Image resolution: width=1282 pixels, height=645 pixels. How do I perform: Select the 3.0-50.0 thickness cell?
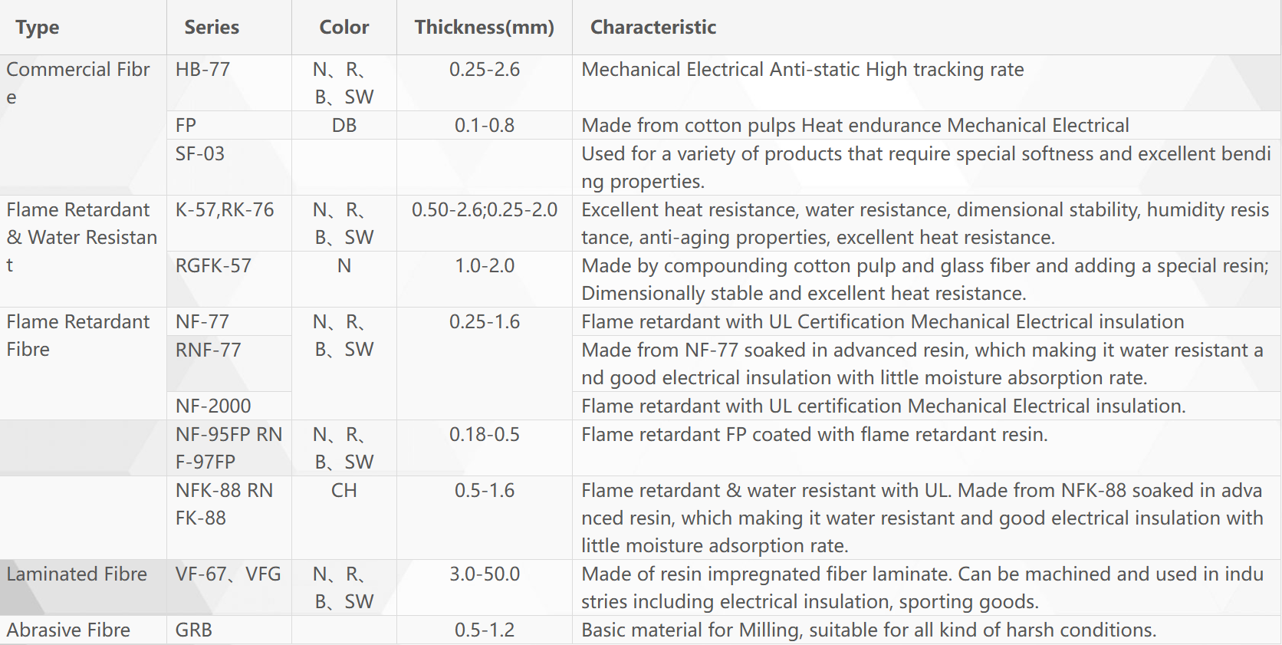(485, 587)
